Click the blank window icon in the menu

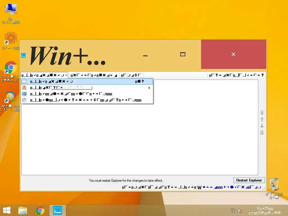(x=24, y=81)
